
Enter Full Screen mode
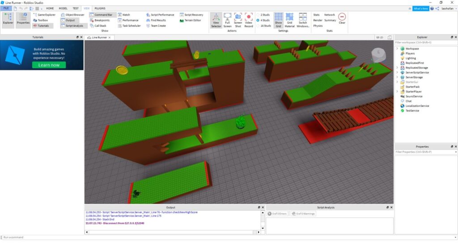227,20
